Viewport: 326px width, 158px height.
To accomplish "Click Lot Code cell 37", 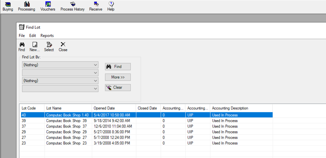I will (24, 126).
